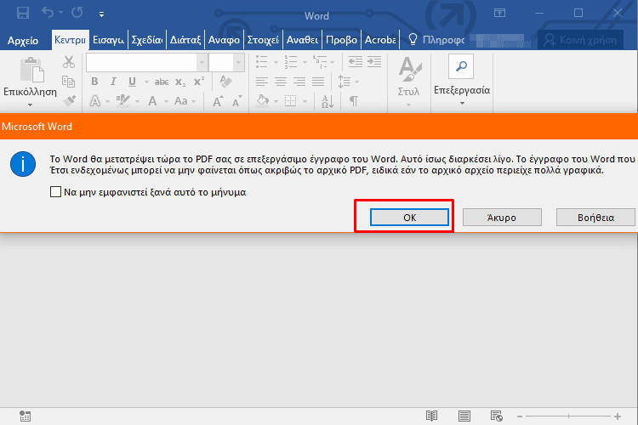Open the underline style dropdown arrow
638x425 pixels.
(x=146, y=82)
